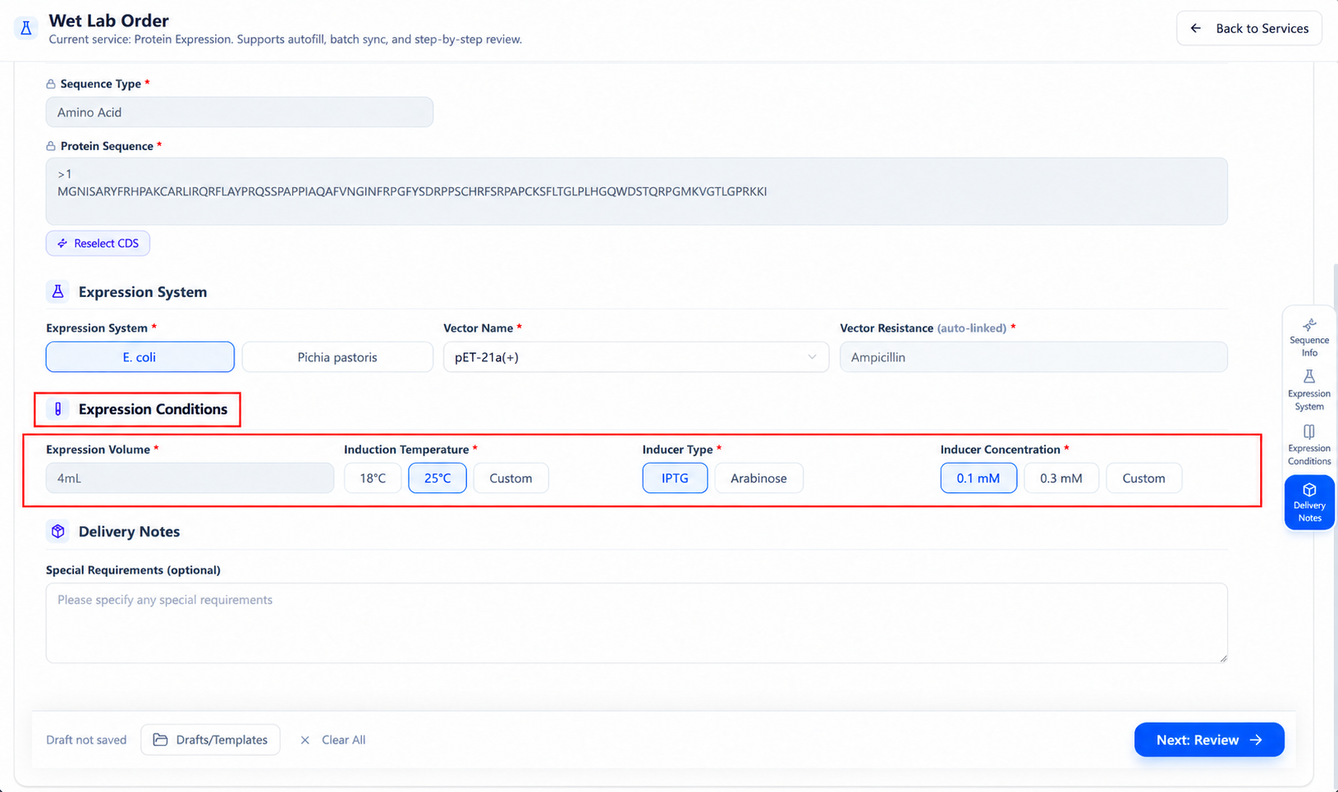Click the lock icon beside Sequence Type
This screenshot has width=1338, height=792.
(x=51, y=84)
